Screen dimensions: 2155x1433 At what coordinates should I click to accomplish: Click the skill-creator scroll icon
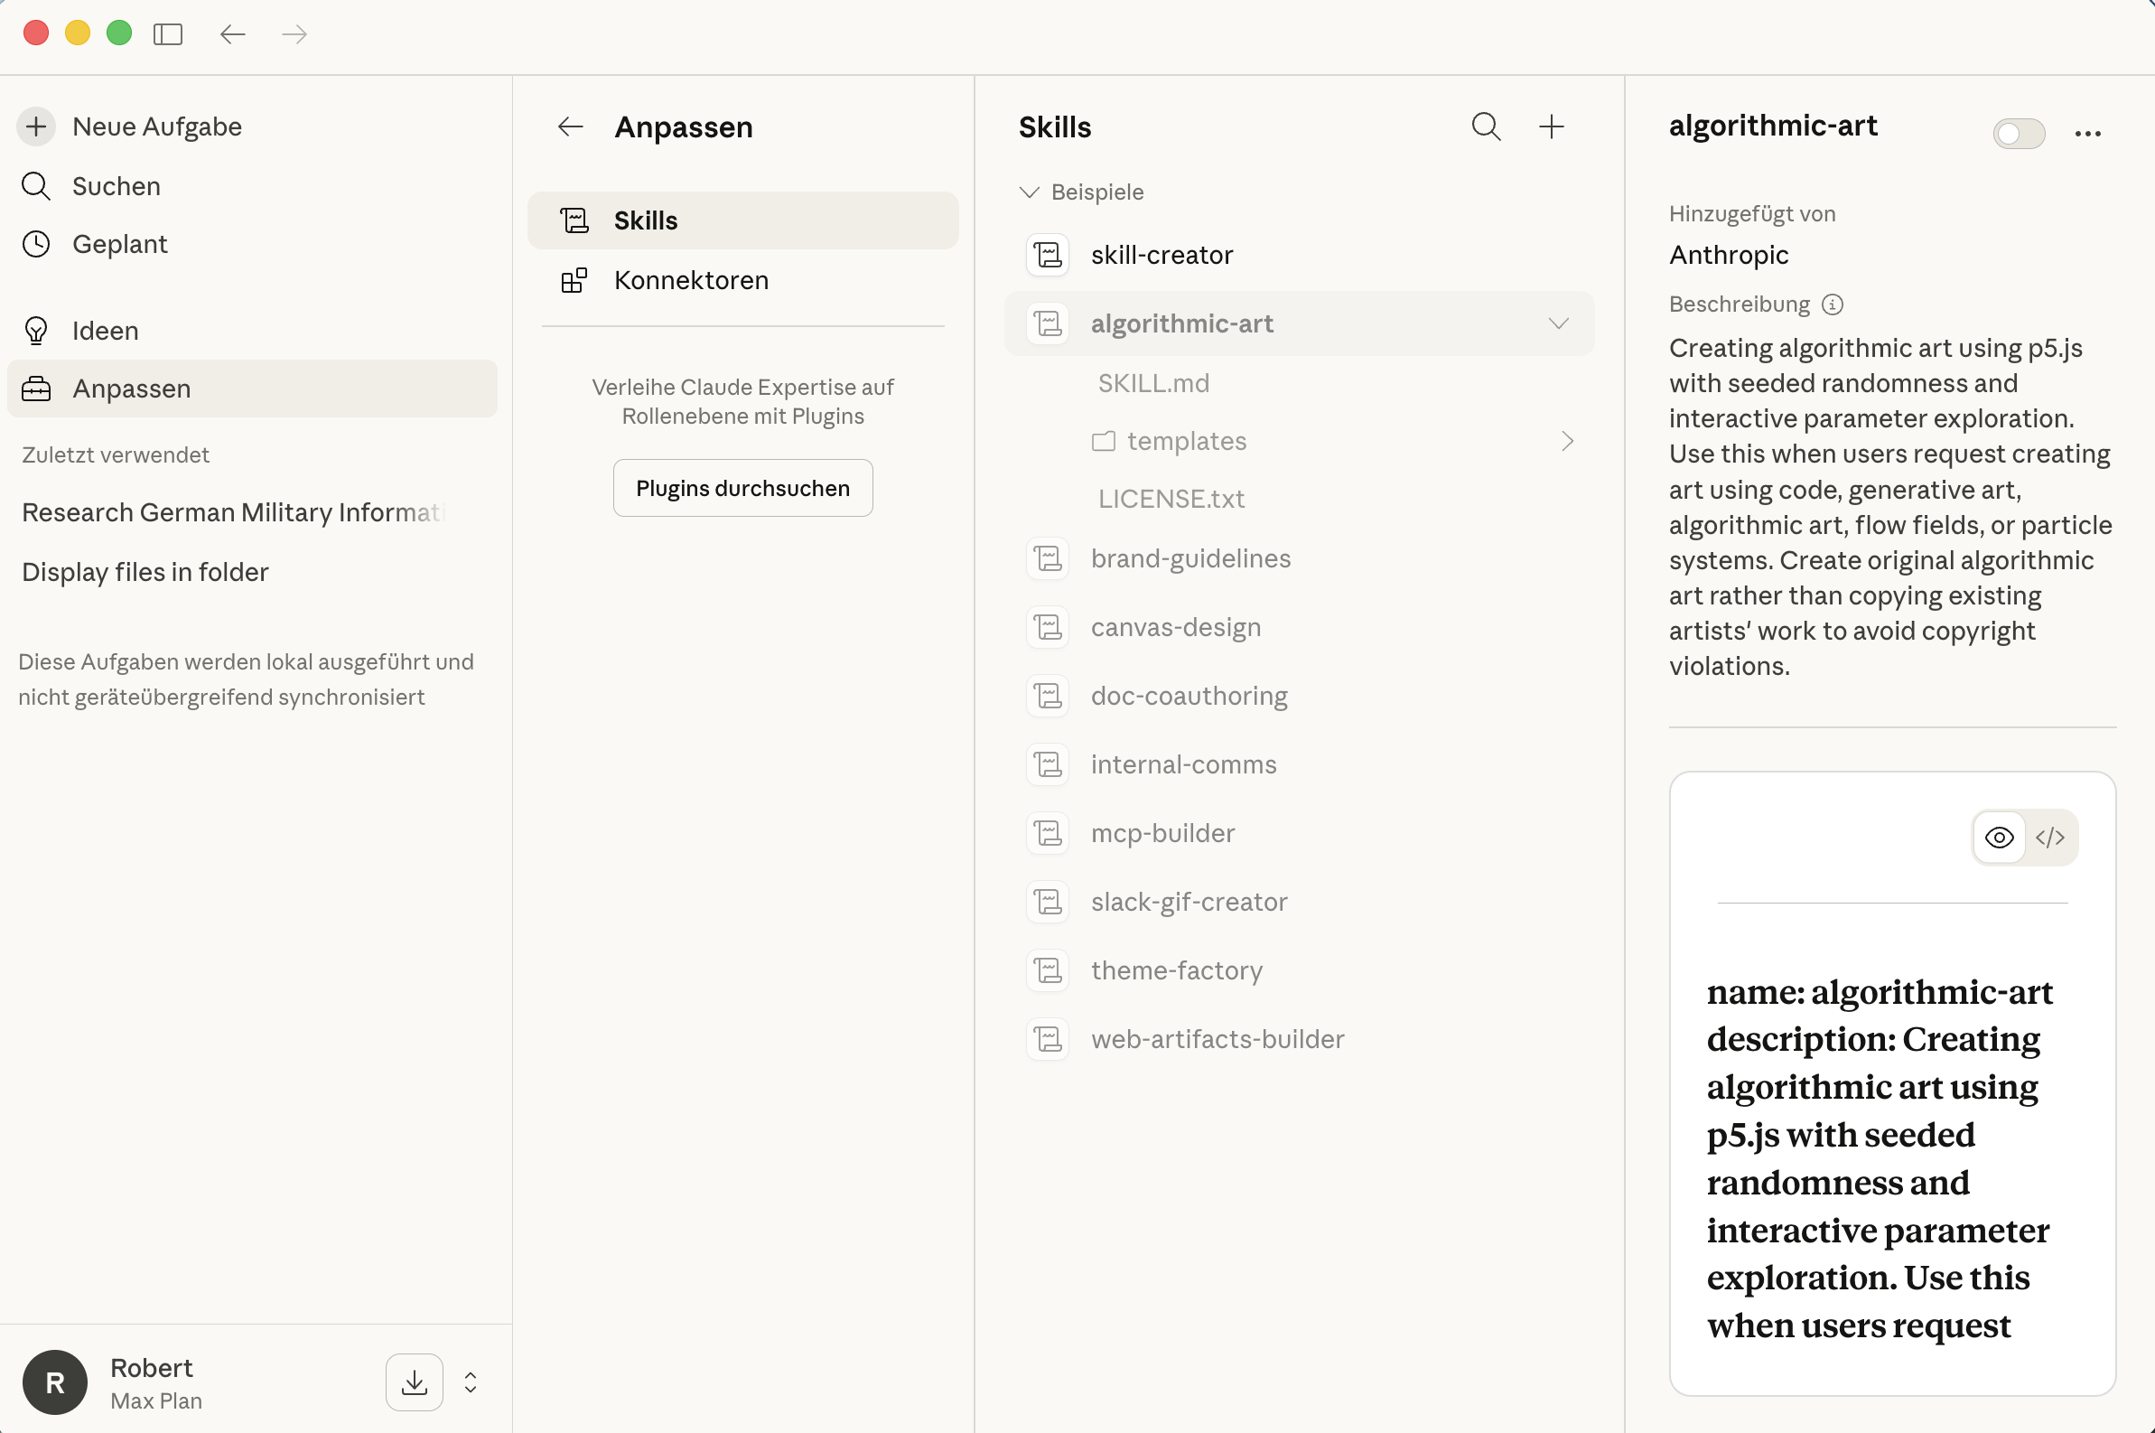1047,254
